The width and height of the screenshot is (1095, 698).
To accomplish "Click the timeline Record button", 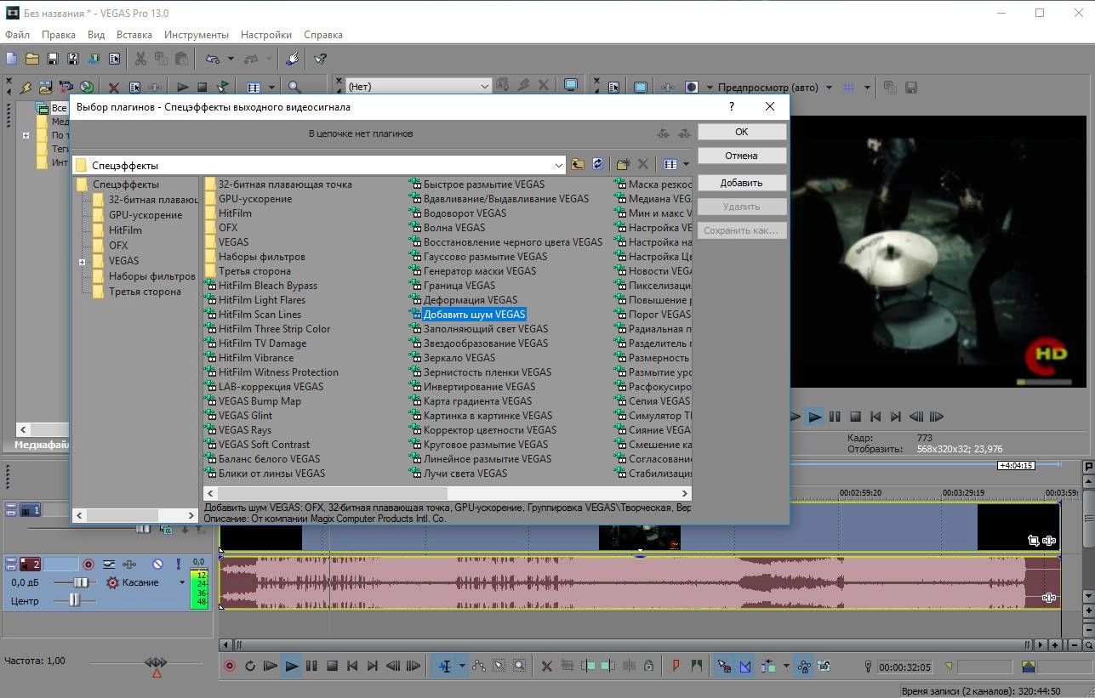I will click(x=230, y=666).
